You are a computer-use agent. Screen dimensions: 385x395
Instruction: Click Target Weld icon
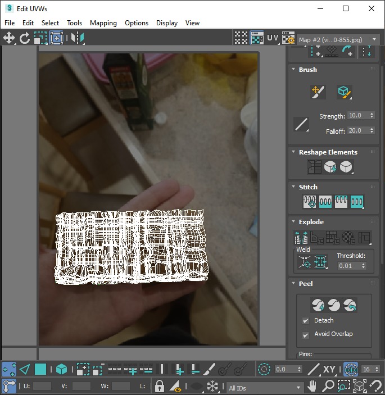305,262
